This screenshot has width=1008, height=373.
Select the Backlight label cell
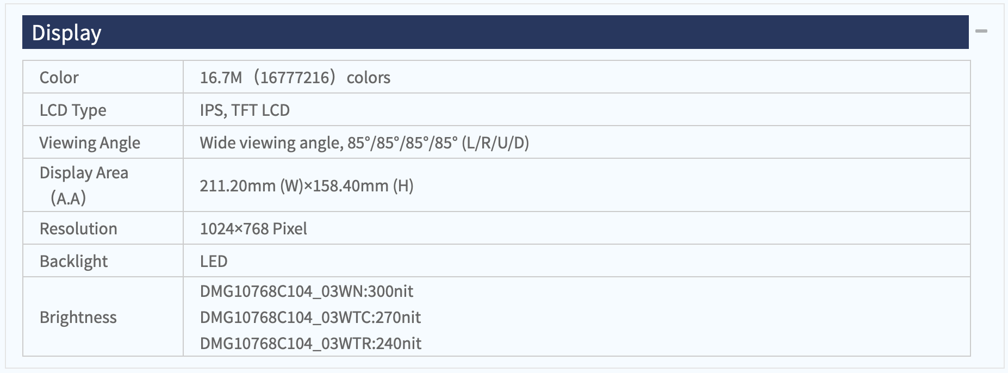click(x=103, y=261)
